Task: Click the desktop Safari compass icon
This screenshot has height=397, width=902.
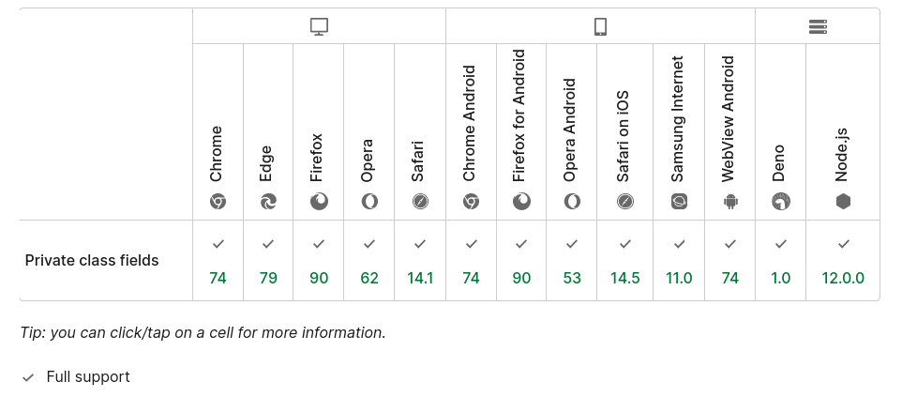Action: [x=420, y=201]
